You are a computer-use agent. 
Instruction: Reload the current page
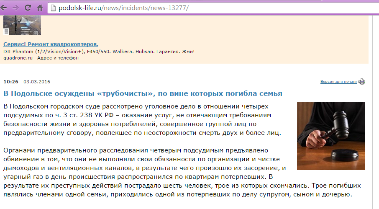28,8
